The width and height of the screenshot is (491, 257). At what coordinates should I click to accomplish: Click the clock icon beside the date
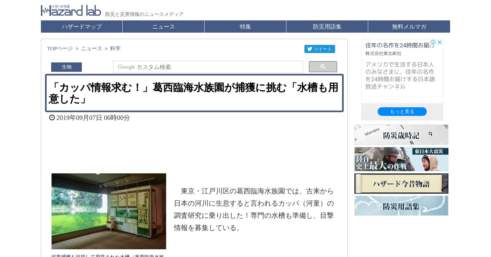[x=52, y=117]
